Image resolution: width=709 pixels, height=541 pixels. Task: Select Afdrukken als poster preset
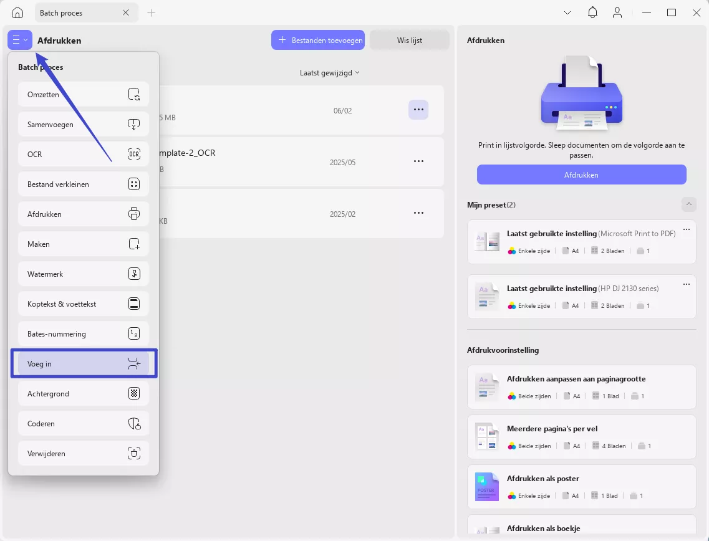pyautogui.click(x=582, y=487)
